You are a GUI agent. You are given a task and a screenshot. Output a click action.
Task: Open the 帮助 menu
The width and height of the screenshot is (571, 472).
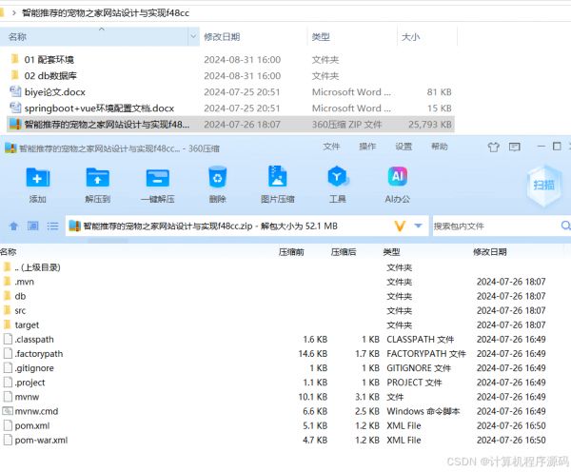click(440, 147)
